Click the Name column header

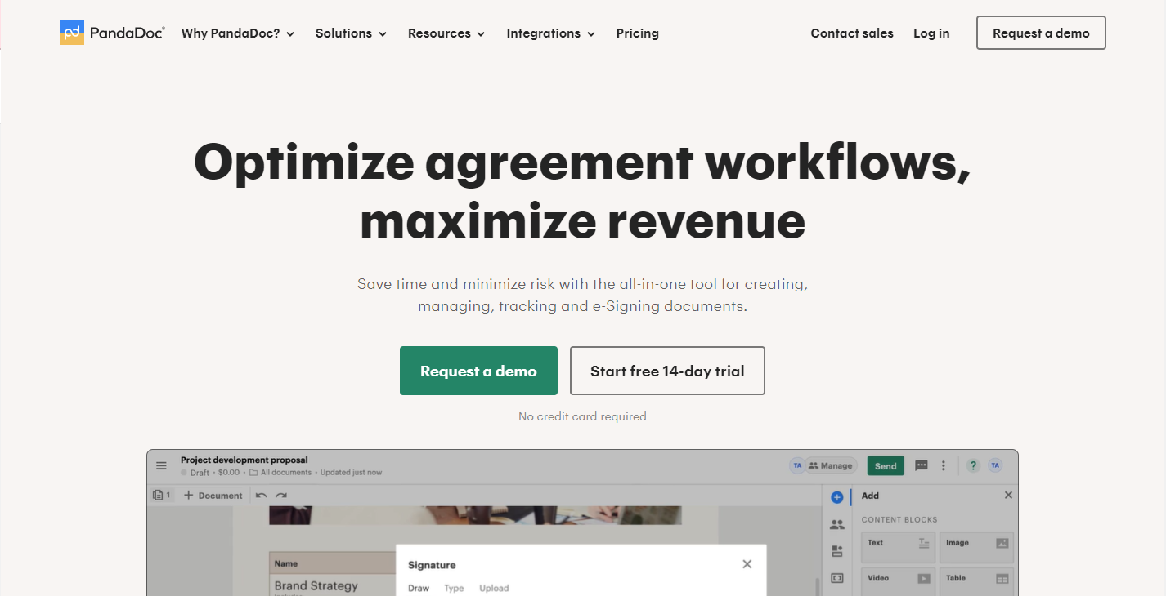[286, 563]
